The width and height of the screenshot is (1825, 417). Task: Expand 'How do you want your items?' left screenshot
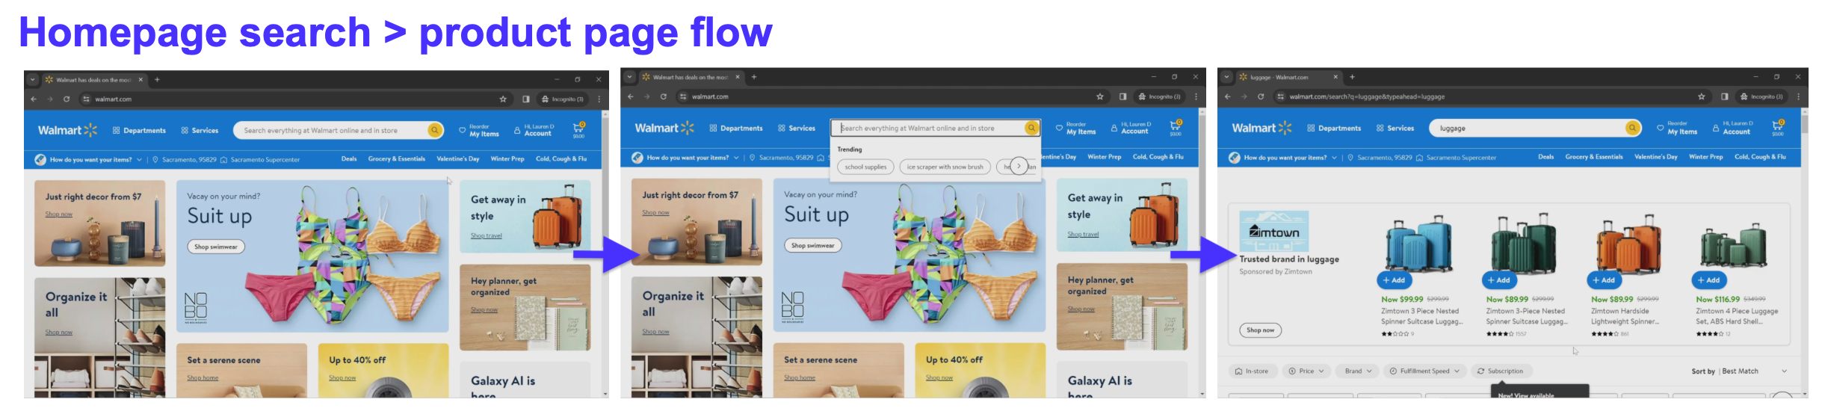point(95,159)
